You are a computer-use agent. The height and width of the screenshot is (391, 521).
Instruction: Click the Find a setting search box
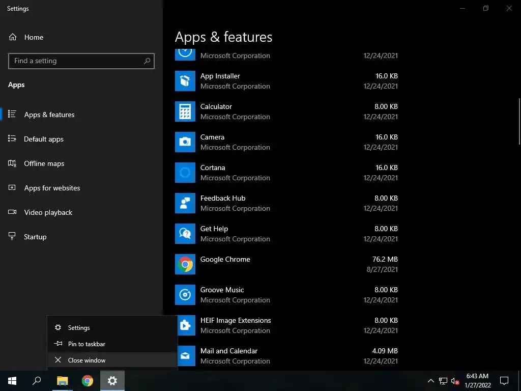(x=81, y=61)
